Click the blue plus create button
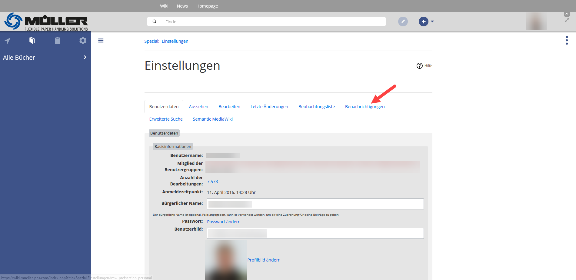The width and height of the screenshot is (576, 280). click(423, 22)
